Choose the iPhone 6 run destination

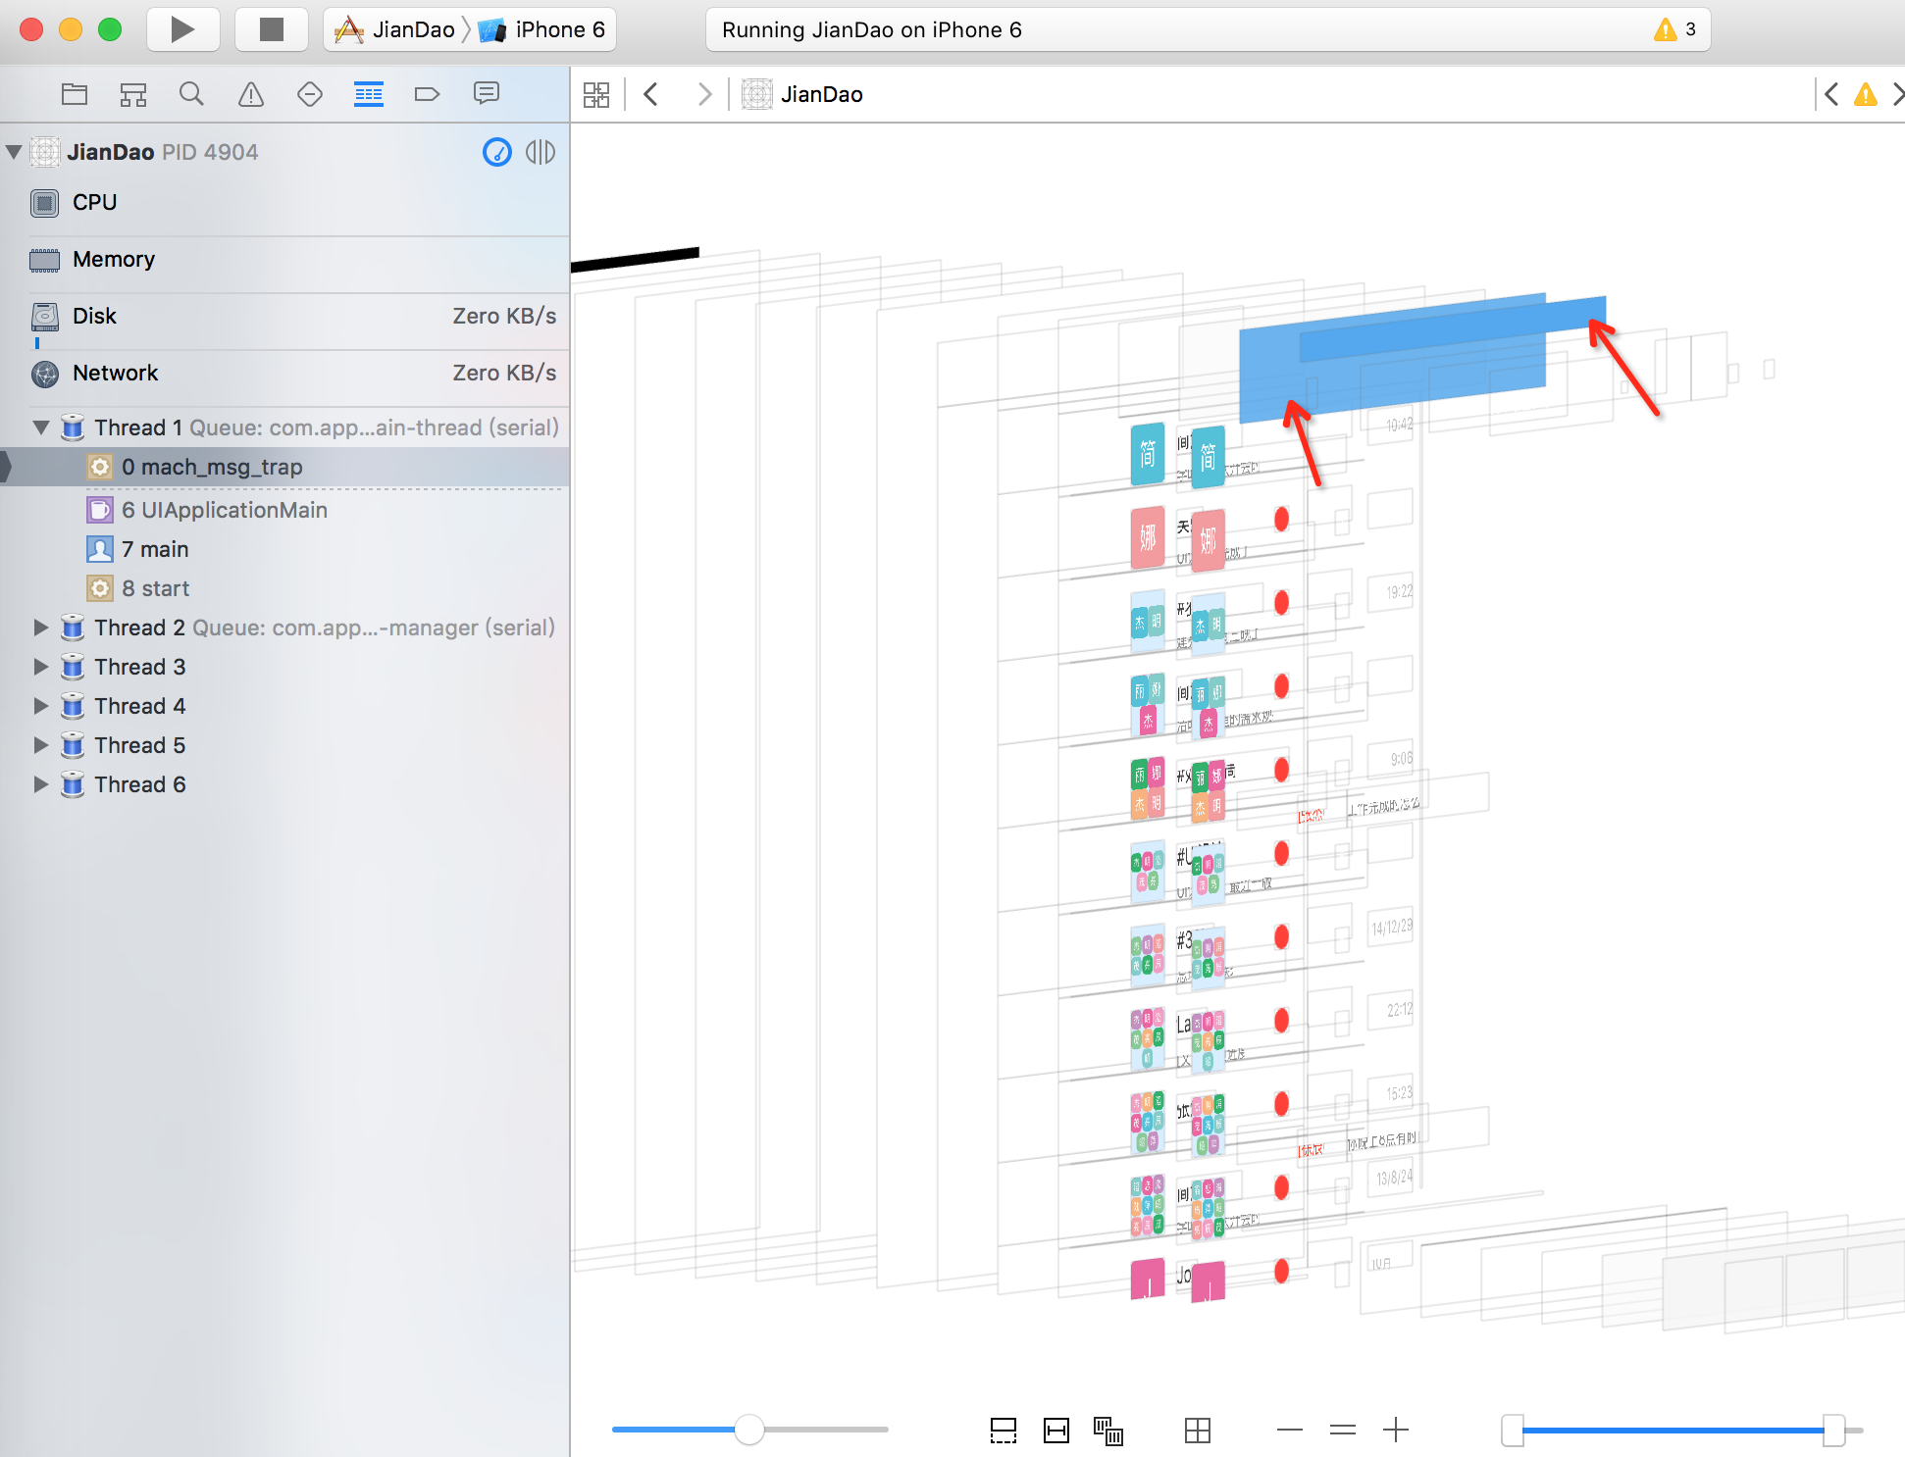click(542, 29)
